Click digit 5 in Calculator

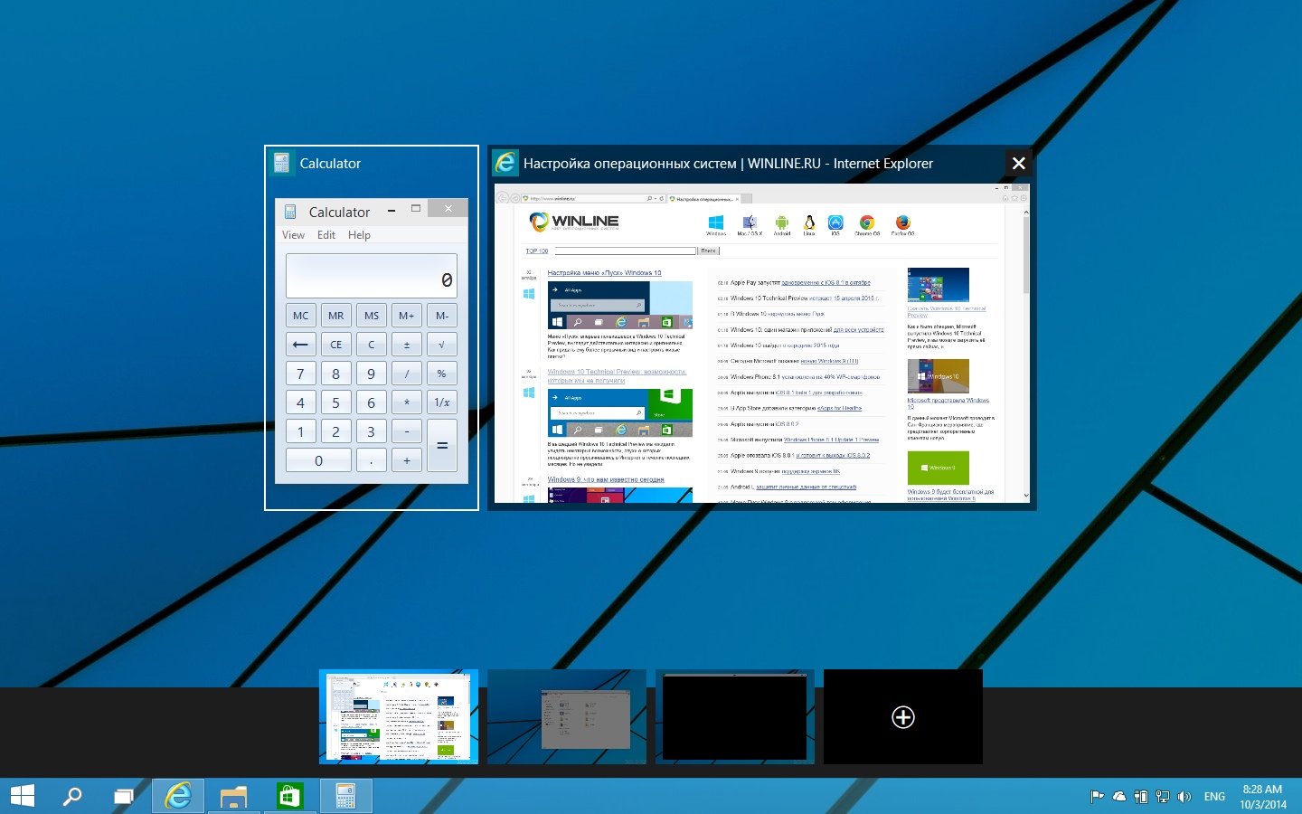click(336, 402)
